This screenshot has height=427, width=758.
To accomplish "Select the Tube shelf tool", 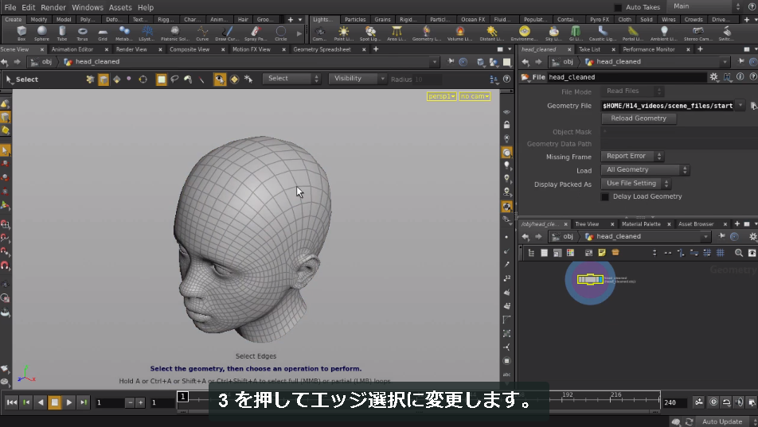I will click(62, 33).
